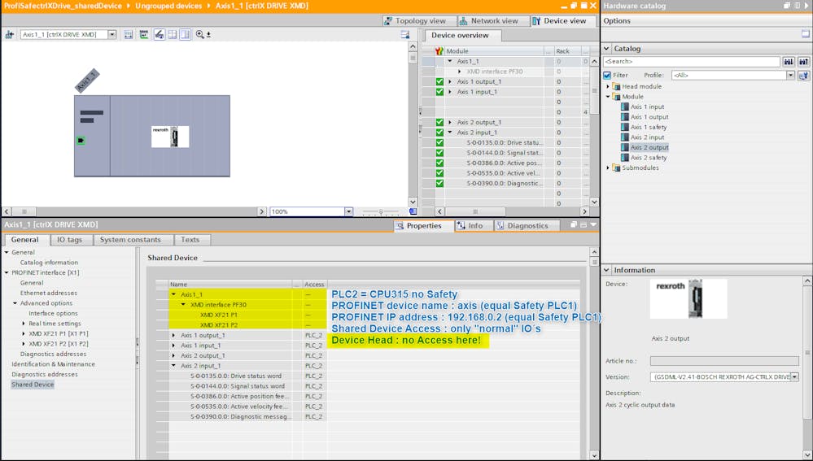This screenshot has width=813, height=461.
Task: Click the green Ethernet port on device
Action: pos(81,141)
